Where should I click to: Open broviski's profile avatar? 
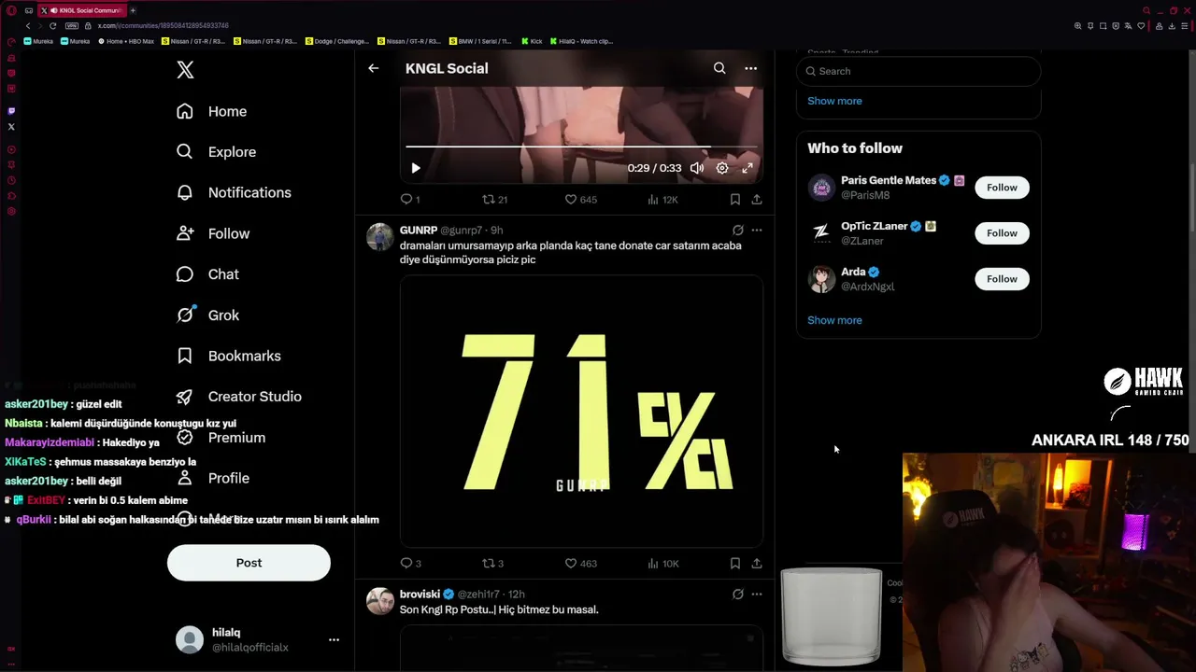tap(380, 601)
